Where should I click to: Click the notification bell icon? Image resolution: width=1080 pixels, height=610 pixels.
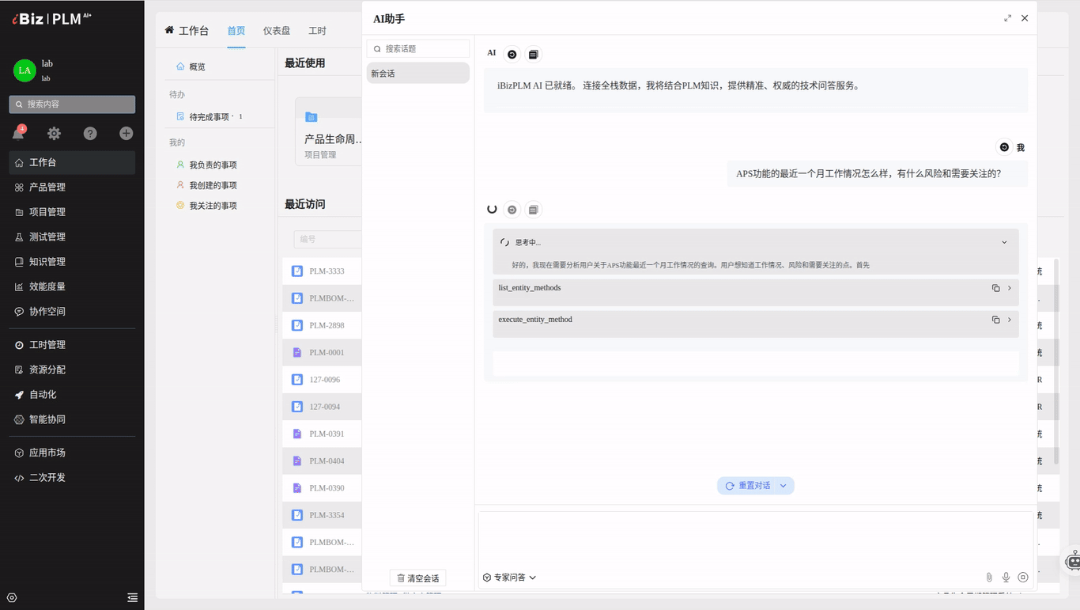pyautogui.click(x=18, y=133)
